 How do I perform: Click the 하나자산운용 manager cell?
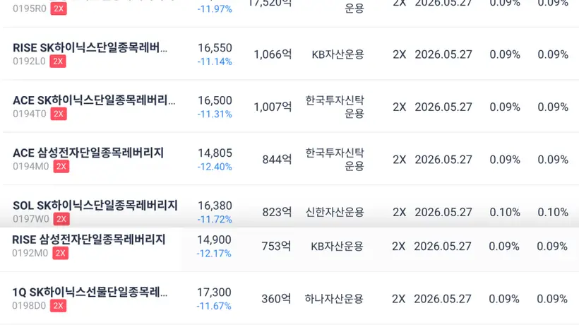click(334, 299)
